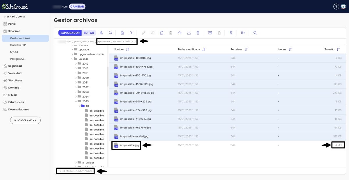Click the new folder icon in toolbar

(x=110, y=33)
